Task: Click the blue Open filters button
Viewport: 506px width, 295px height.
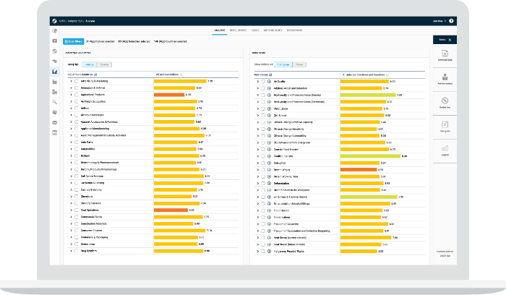Action: pos(72,42)
